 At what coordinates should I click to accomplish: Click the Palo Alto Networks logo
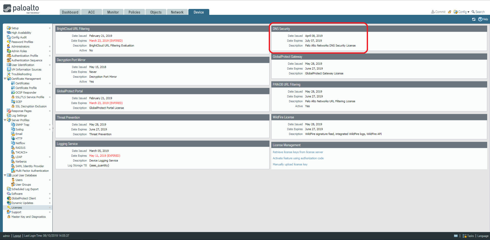[x=21, y=9]
